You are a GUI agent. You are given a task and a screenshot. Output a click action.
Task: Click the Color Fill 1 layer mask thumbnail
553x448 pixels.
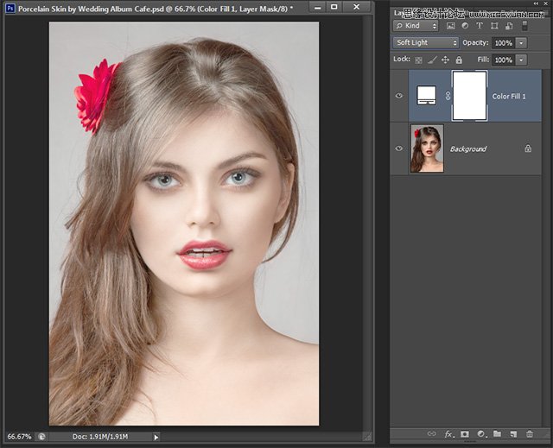click(469, 96)
